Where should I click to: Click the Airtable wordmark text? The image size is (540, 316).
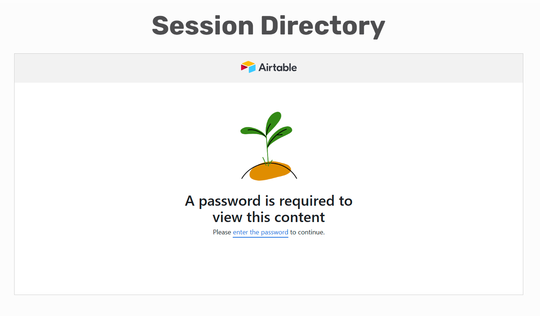pyautogui.click(x=277, y=67)
